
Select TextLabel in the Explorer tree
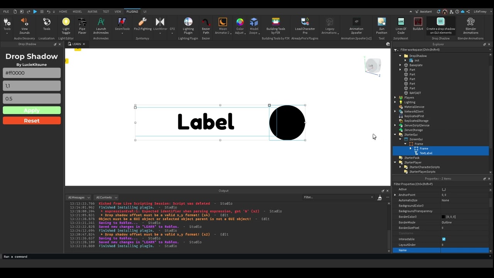pyautogui.click(x=426, y=153)
